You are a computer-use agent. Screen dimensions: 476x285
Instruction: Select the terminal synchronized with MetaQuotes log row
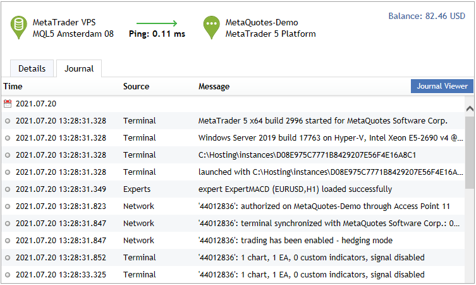coord(233,224)
